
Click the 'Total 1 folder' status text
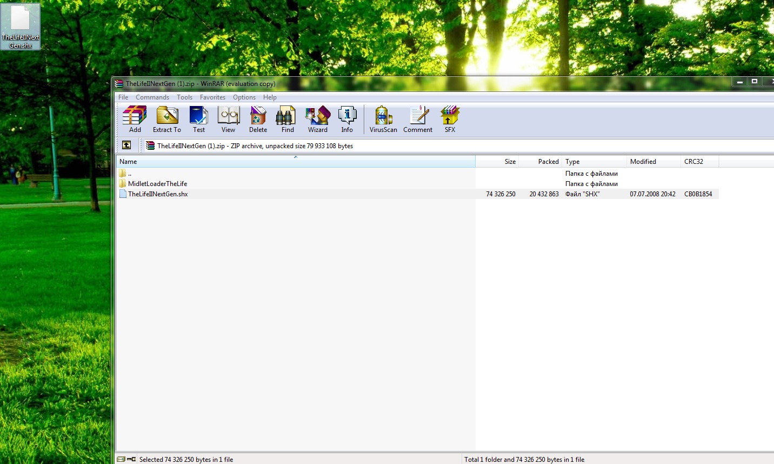(x=524, y=460)
